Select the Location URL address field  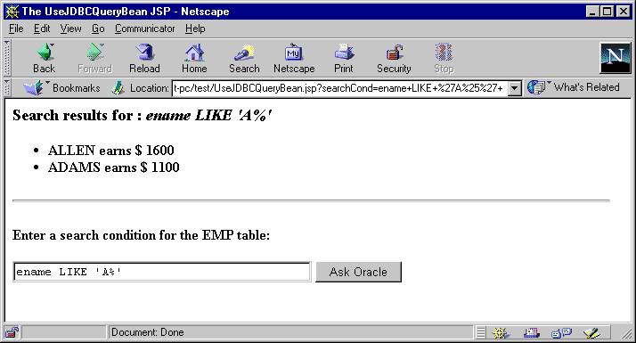339,88
